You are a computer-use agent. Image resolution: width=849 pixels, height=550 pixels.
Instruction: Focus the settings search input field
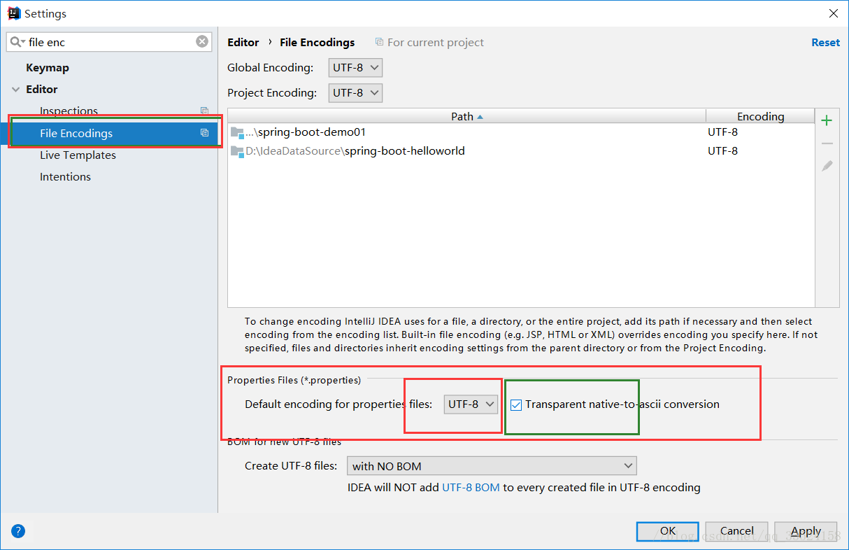pyautogui.click(x=110, y=42)
